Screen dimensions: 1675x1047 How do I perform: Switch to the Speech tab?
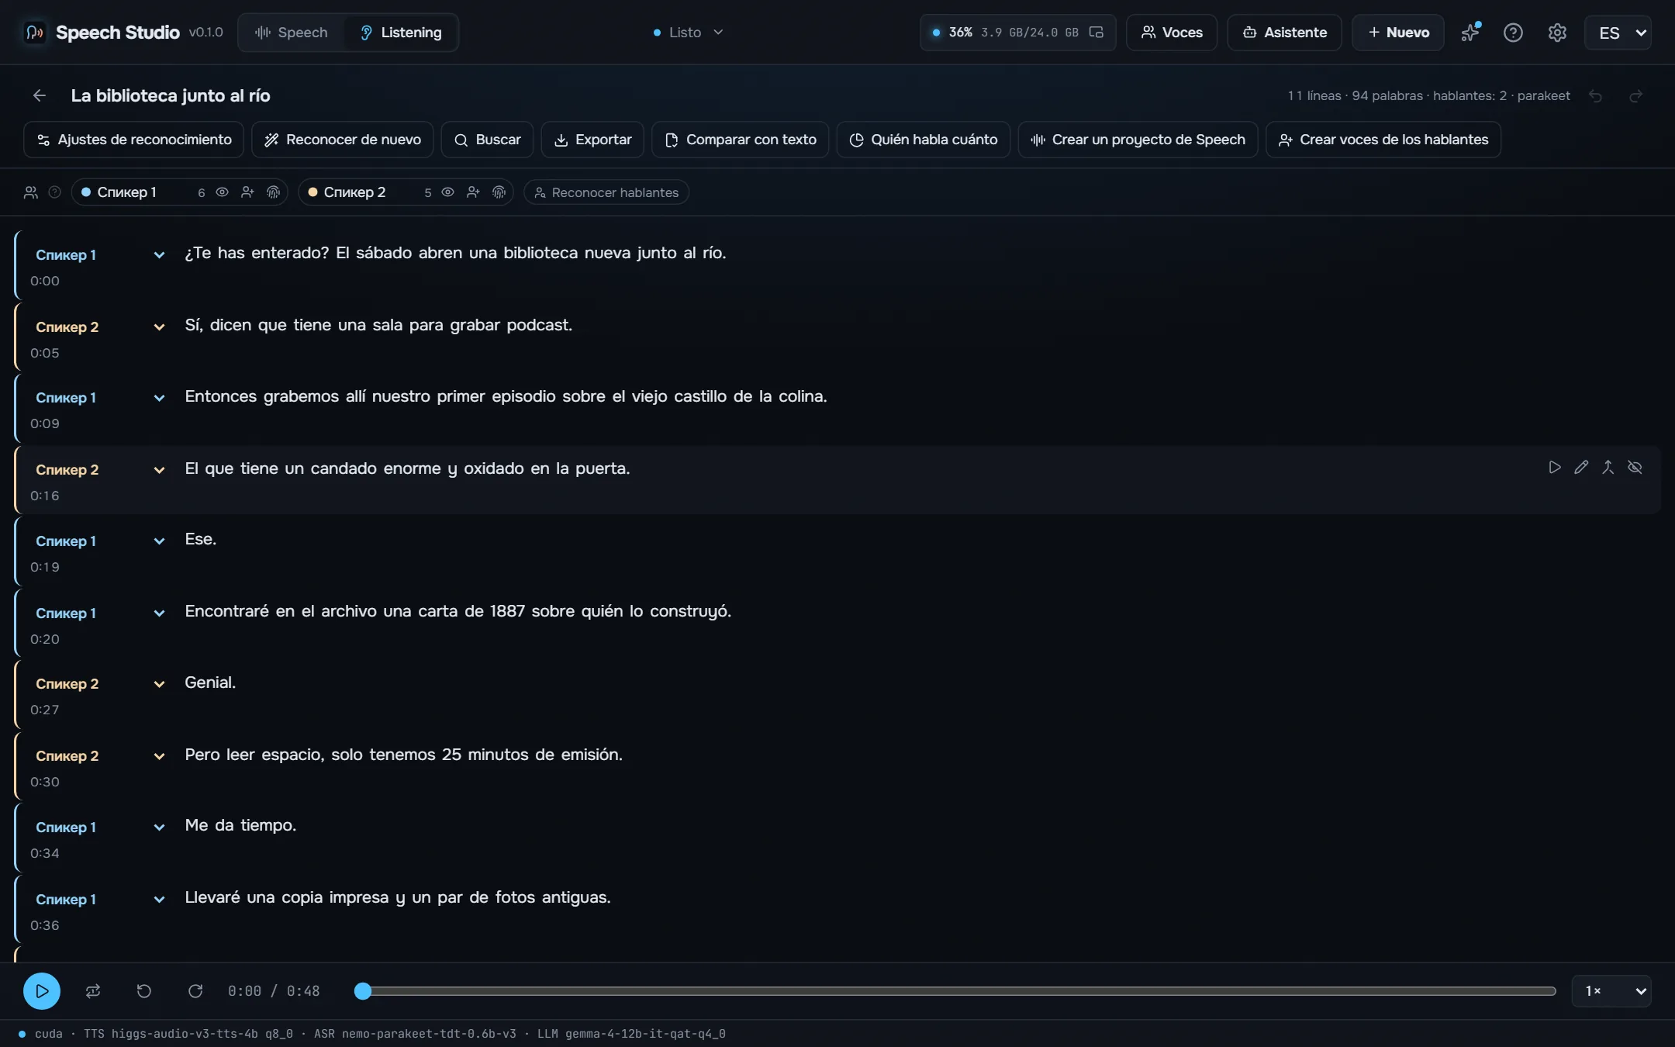292,33
